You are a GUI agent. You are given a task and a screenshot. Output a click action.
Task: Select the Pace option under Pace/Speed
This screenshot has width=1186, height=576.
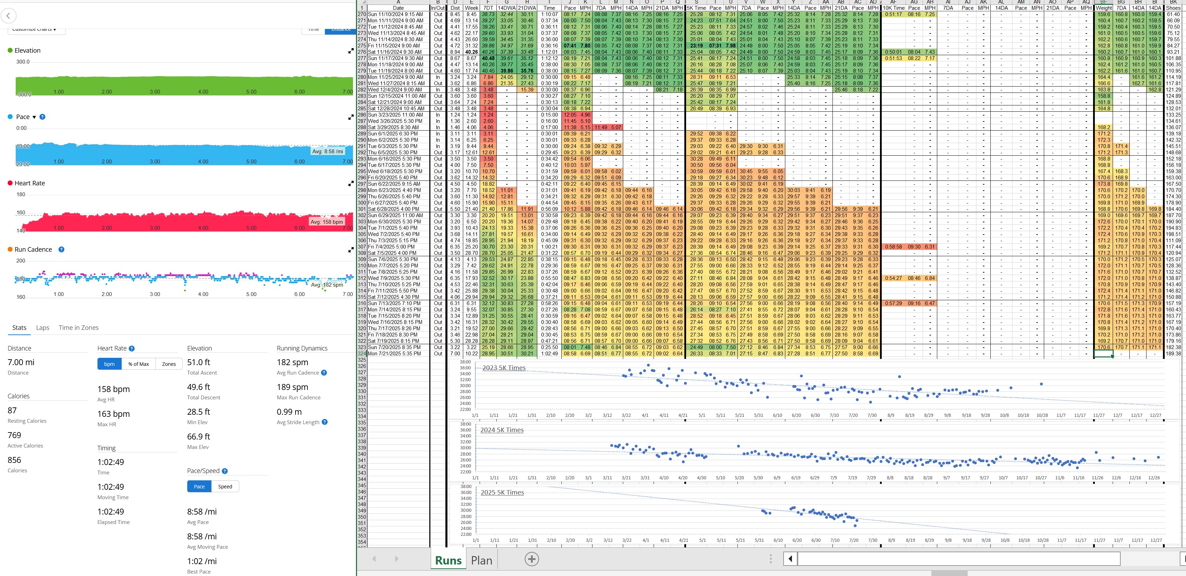pos(199,486)
